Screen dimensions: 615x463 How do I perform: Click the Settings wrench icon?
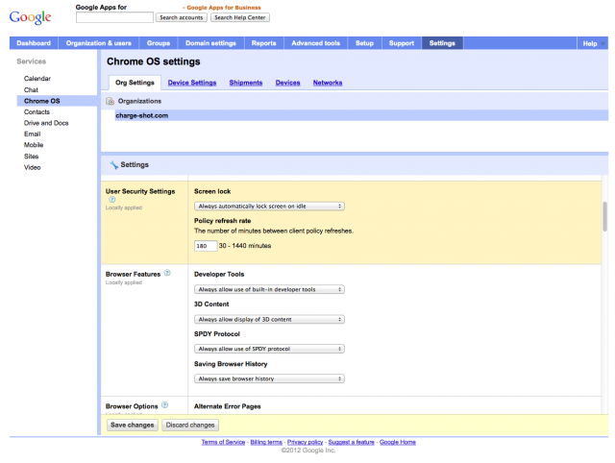click(x=113, y=164)
